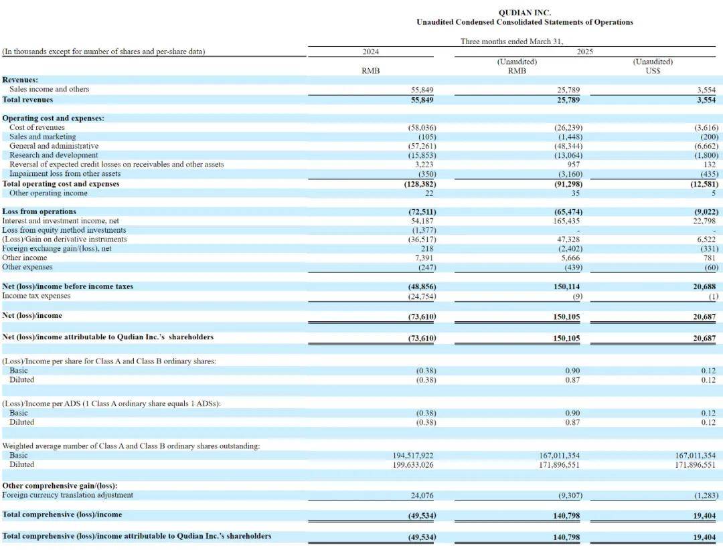Viewport: 723px width, 550px height.
Task: Select the 'Operating cost and expenses:' label
Action: coord(54,118)
